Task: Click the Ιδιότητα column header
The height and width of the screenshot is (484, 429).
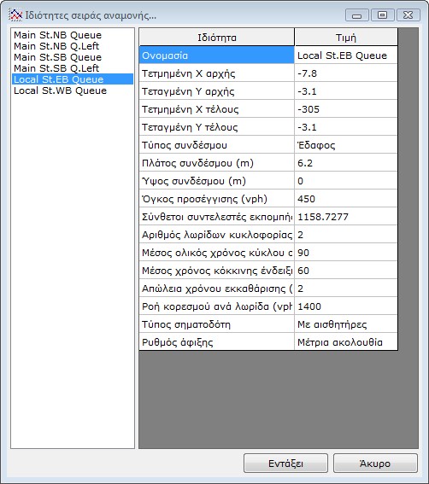Action: coord(217,38)
